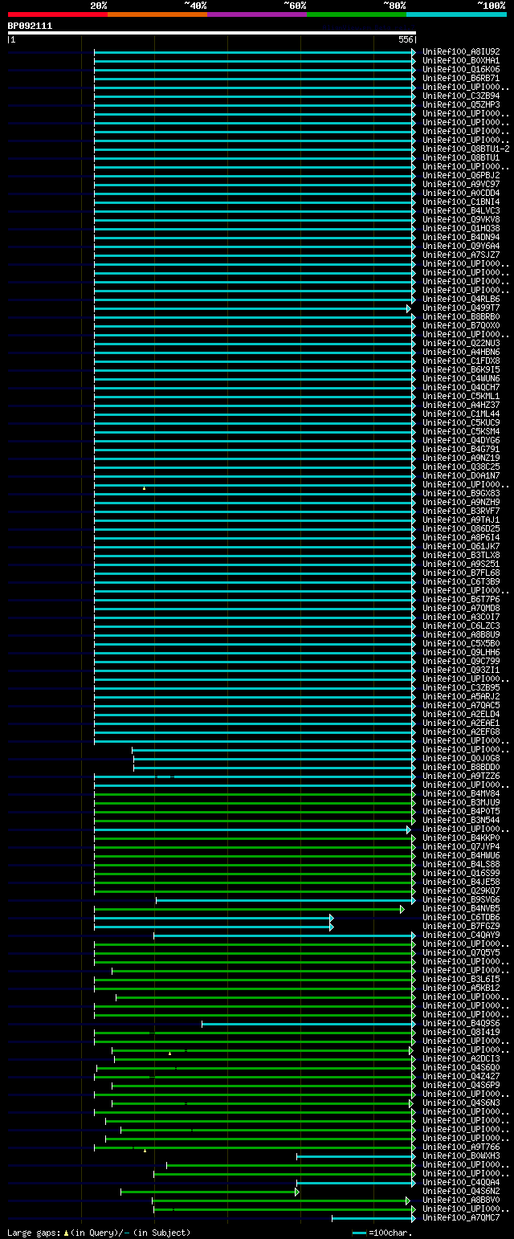Viewport: 514px width, 1239px height.
Task: Click the UniRef100_C5KUC9 label
Action: click(x=461, y=423)
